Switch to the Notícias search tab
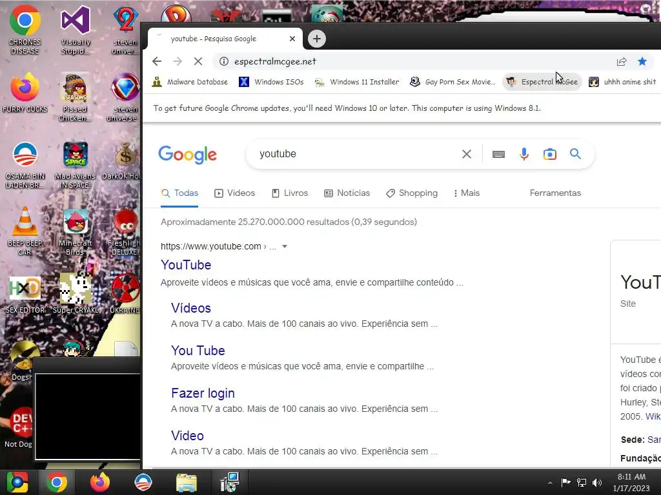661x495 pixels. pos(347,193)
